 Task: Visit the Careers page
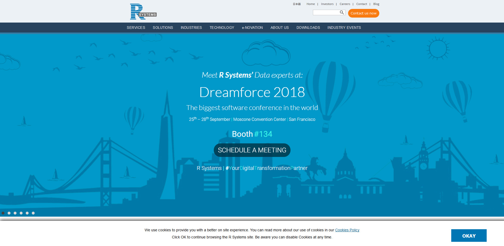tap(345, 4)
